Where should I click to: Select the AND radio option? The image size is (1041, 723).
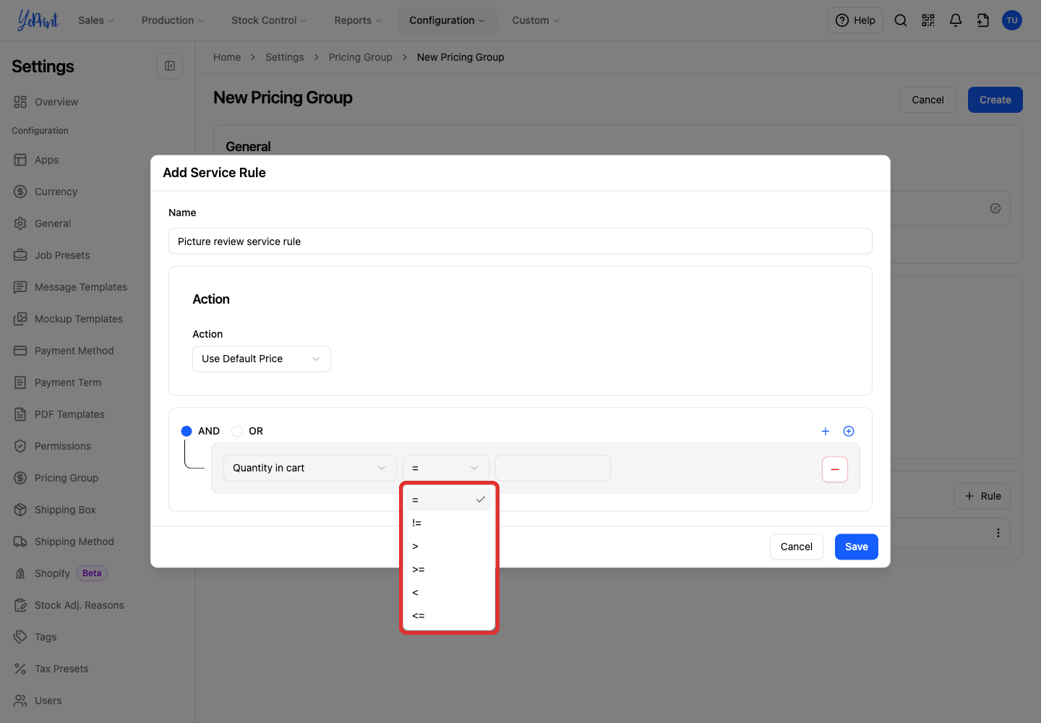click(x=187, y=431)
